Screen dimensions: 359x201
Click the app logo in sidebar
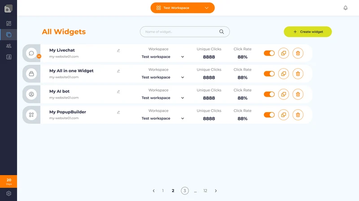pos(9,8)
